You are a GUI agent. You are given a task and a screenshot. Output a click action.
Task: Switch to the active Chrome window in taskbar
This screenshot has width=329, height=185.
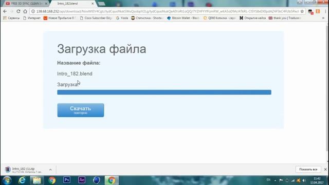pyautogui.click(x=112, y=180)
